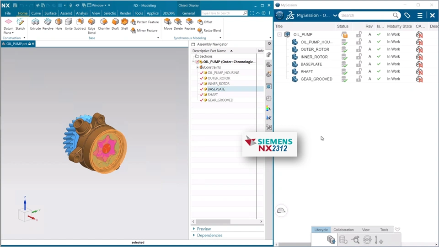Toggle SHAFT visibility checkmark
This screenshot has width=439, height=247.
201,95
